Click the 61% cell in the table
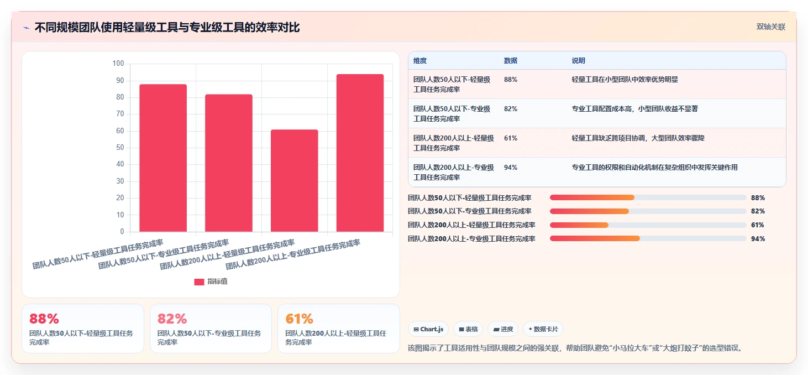 pyautogui.click(x=511, y=138)
